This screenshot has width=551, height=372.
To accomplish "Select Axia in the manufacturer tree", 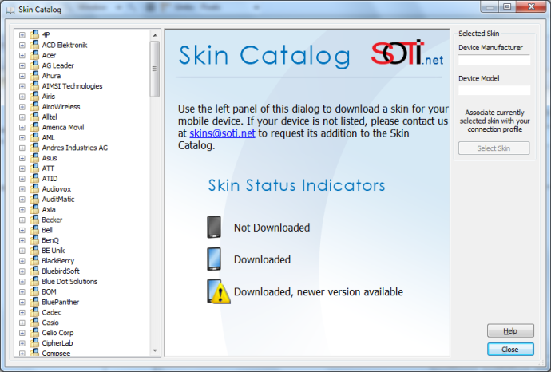I will 49,209.
